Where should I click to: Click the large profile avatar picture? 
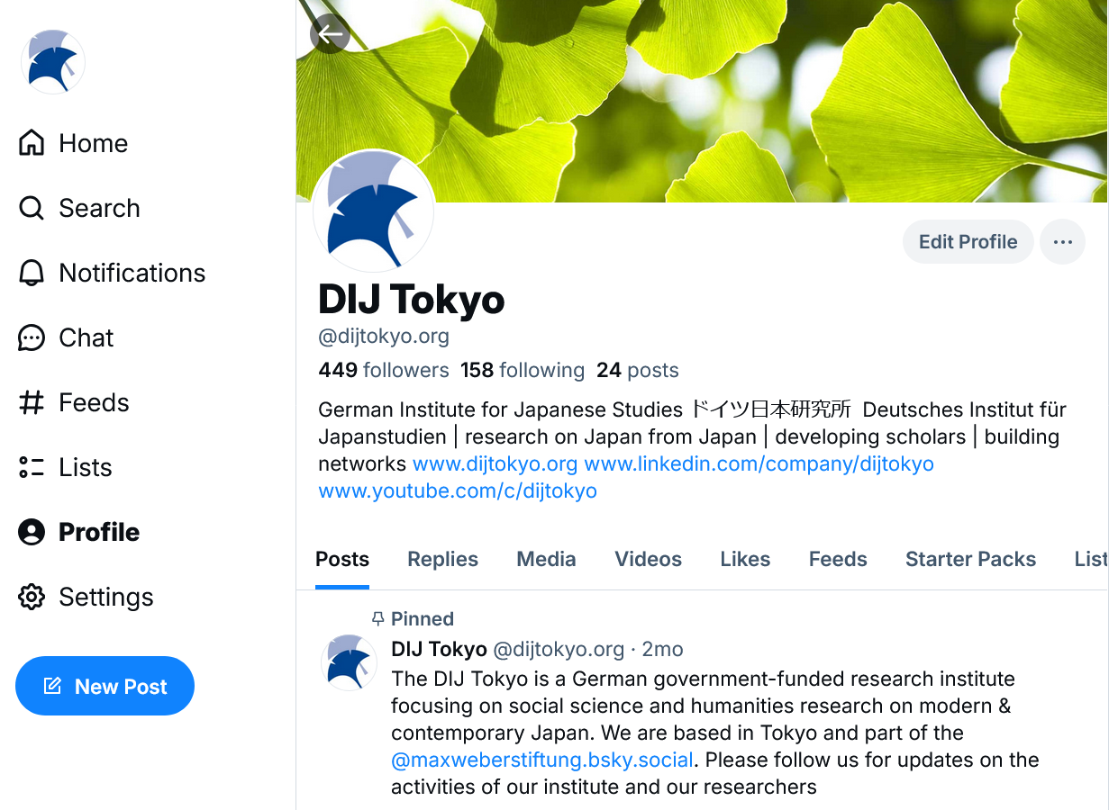[x=374, y=211]
